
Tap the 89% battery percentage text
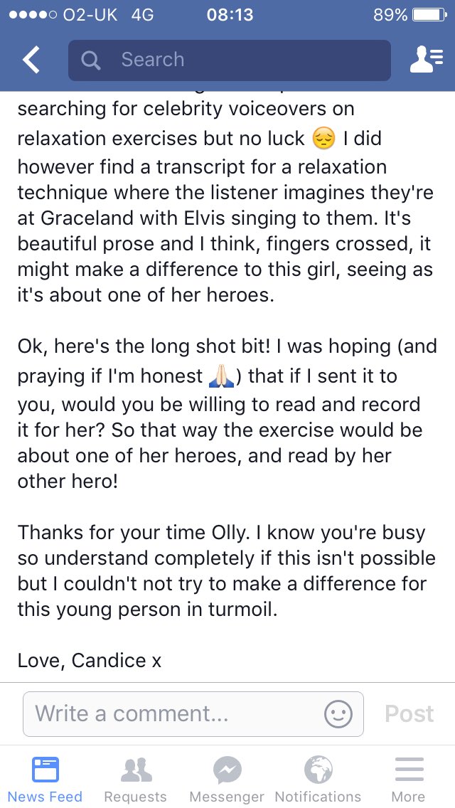click(x=390, y=15)
